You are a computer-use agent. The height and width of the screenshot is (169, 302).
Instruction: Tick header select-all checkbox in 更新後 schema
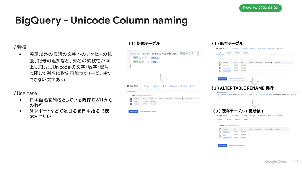(220, 129)
